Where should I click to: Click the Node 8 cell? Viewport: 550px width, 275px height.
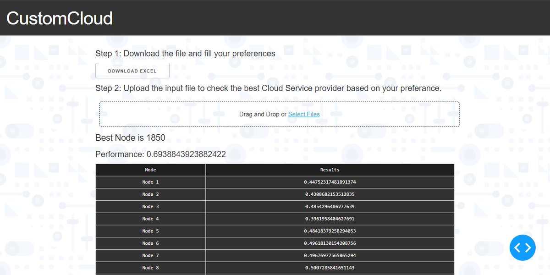pyautogui.click(x=150, y=268)
